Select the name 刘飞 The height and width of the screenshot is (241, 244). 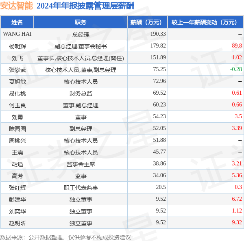[x=17, y=58]
